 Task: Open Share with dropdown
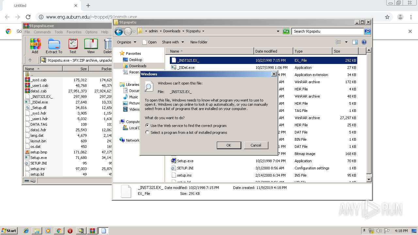tap(173, 42)
